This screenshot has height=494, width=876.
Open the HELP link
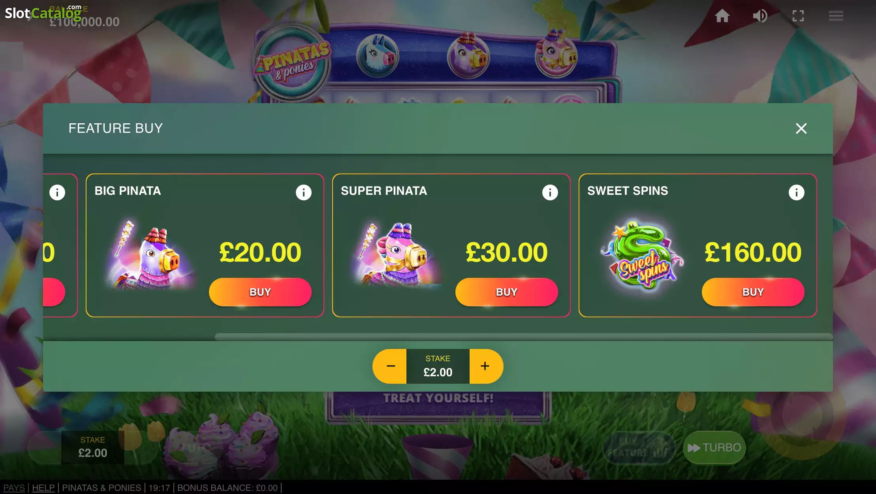point(43,488)
